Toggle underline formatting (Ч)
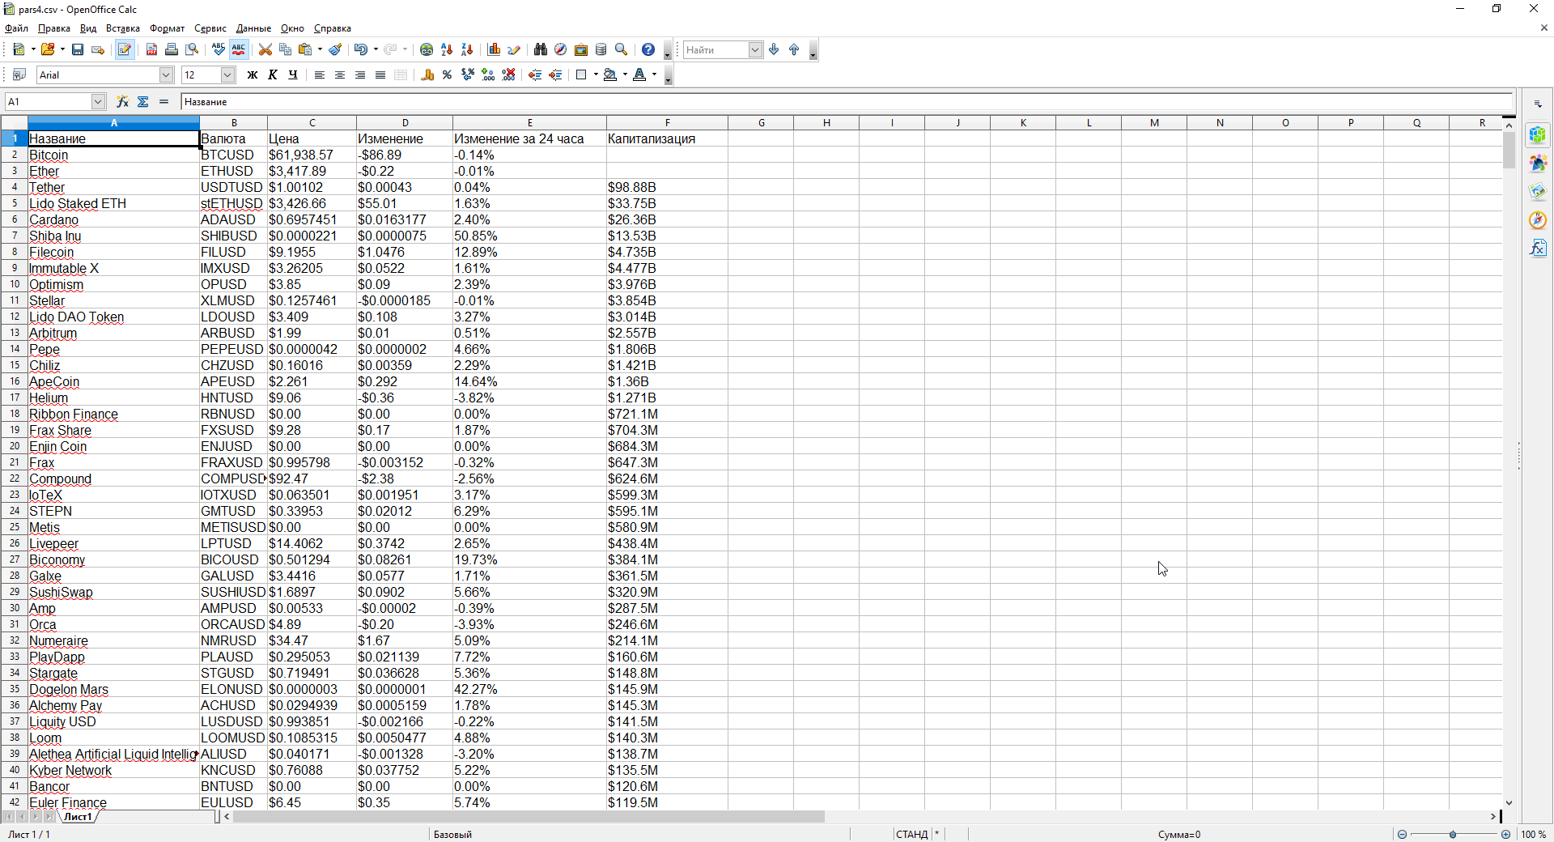The width and height of the screenshot is (1554, 842). pos(293,74)
